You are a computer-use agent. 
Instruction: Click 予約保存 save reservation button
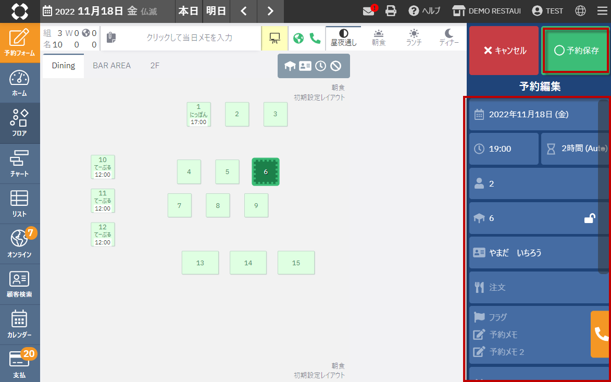click(575, 50)
